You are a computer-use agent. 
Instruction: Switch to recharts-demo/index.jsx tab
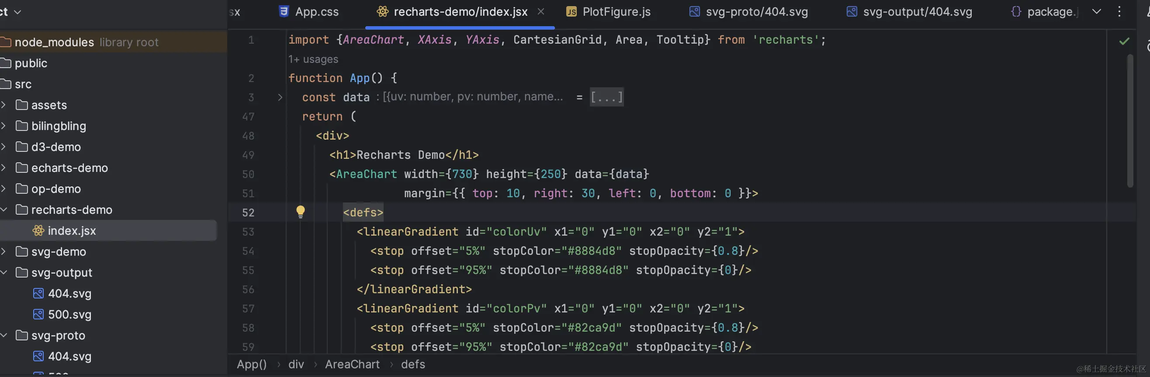click(452, 12)
